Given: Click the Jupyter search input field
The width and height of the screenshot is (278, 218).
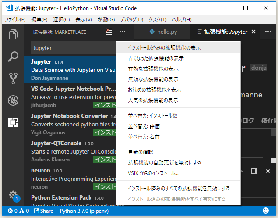Looking at the screenshot, I should point(74,48).
